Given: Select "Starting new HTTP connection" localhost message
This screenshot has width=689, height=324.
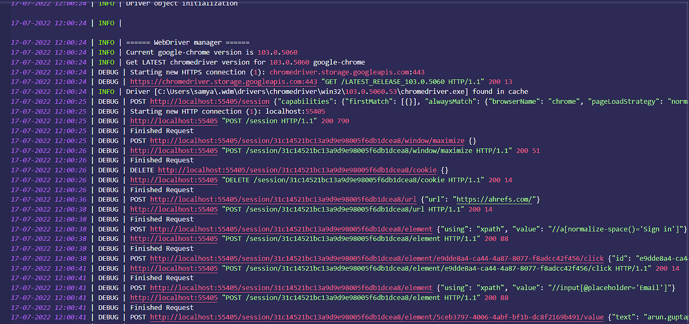Looking at the screenshot, I should coord(228,111).
